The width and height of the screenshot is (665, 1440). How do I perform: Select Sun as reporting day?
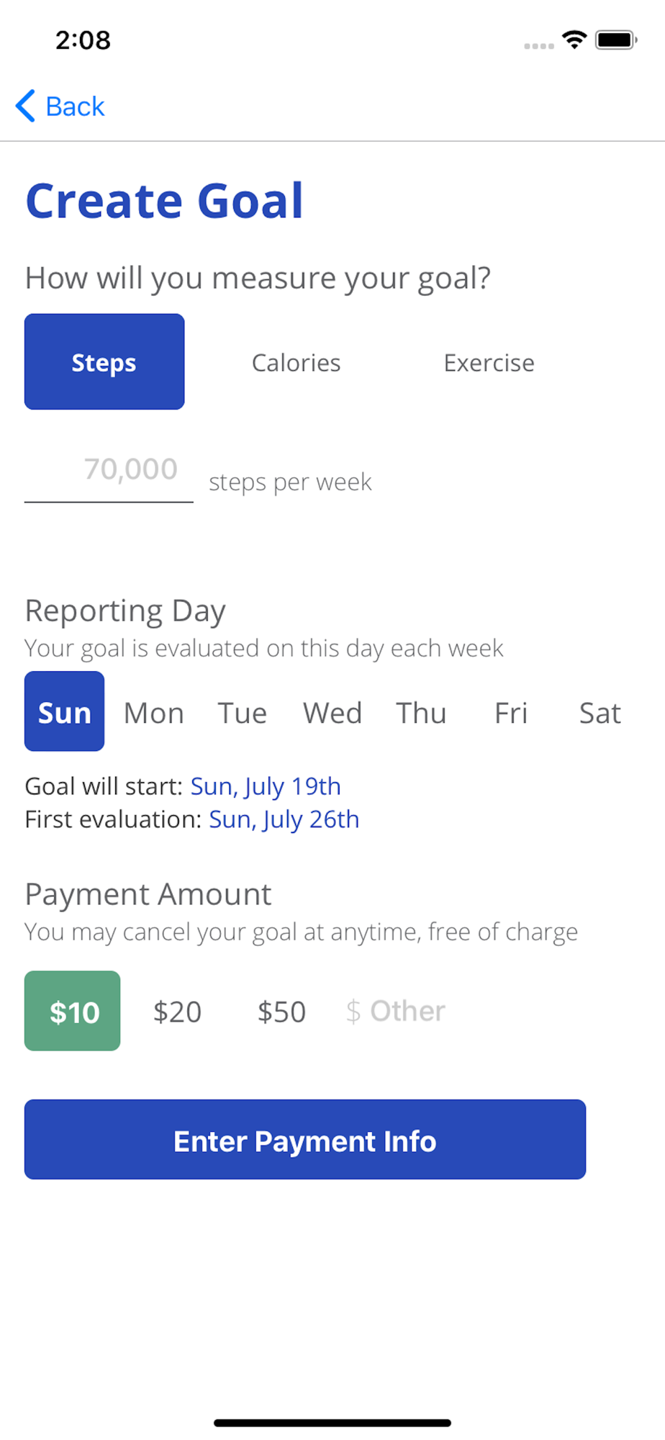click(x=65, y=711)
